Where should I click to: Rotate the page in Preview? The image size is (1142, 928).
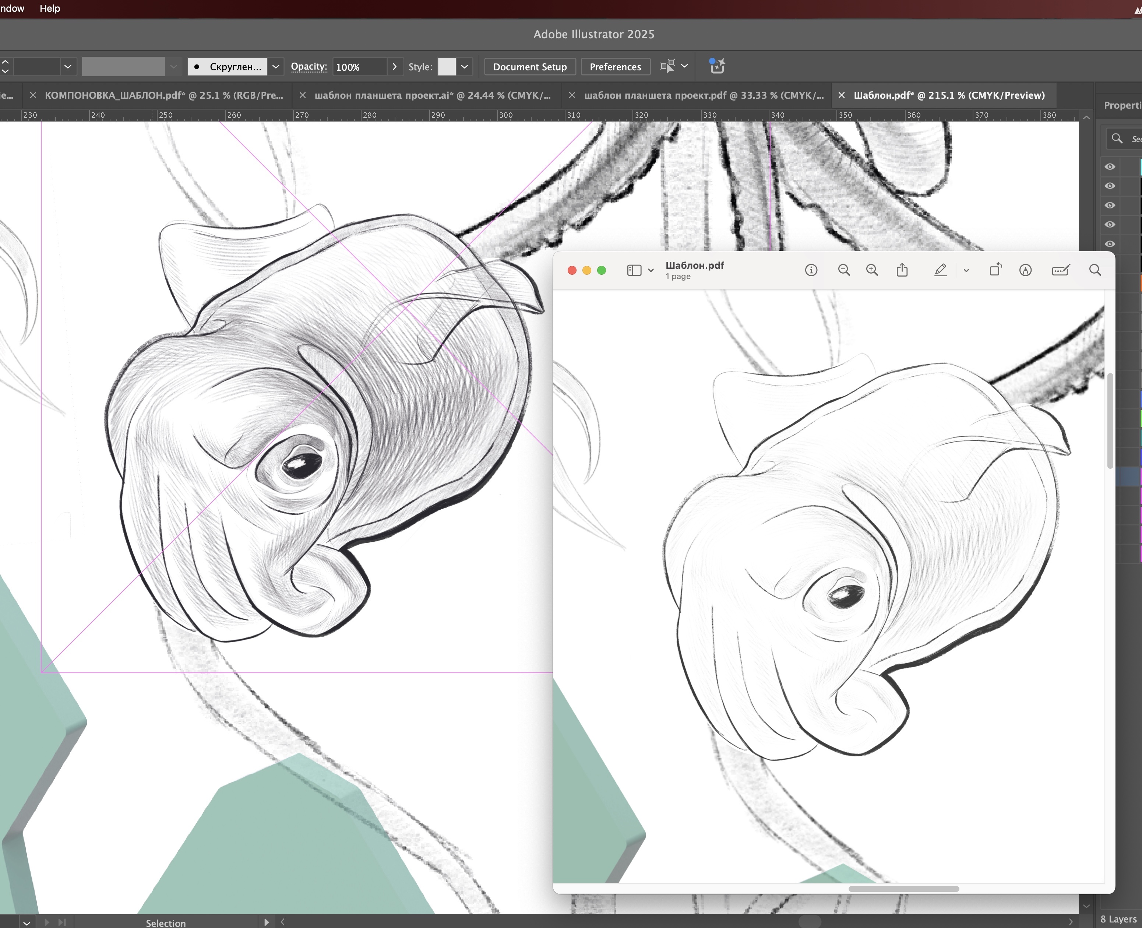click(995, 270)
